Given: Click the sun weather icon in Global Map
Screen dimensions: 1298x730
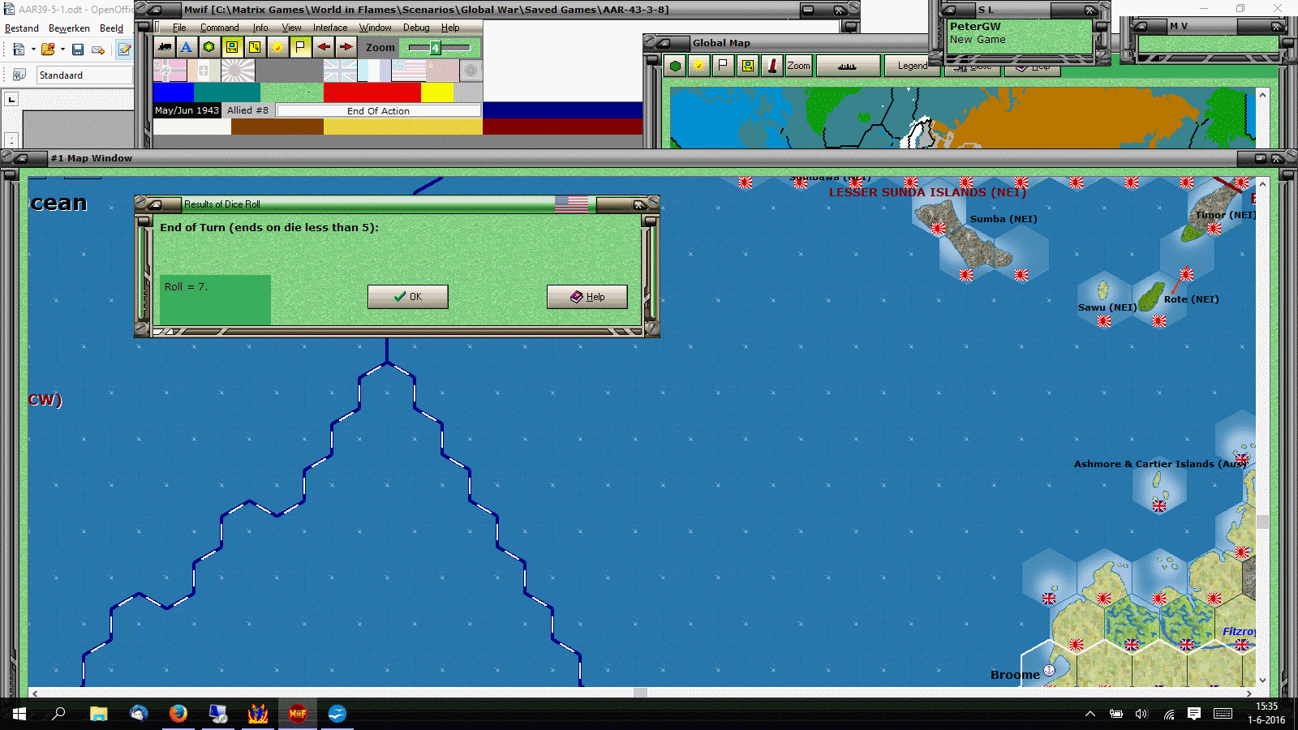Looking at the screenshot, I should pos(698,66).
